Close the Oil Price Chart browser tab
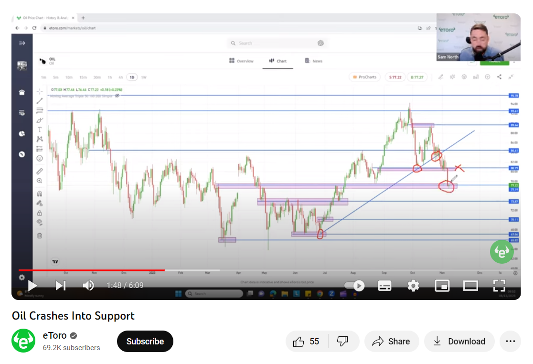The height and width of the screenshot is (364, 533). [73, 18]
